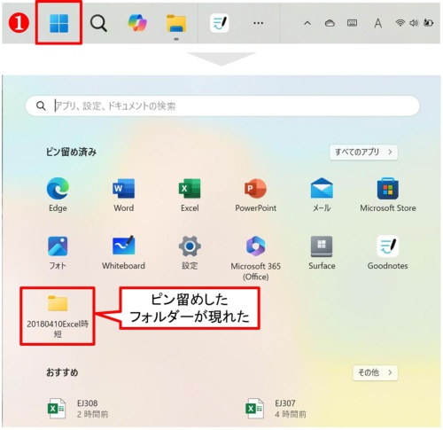Click the taskbar Search magnifier icon

98,23
